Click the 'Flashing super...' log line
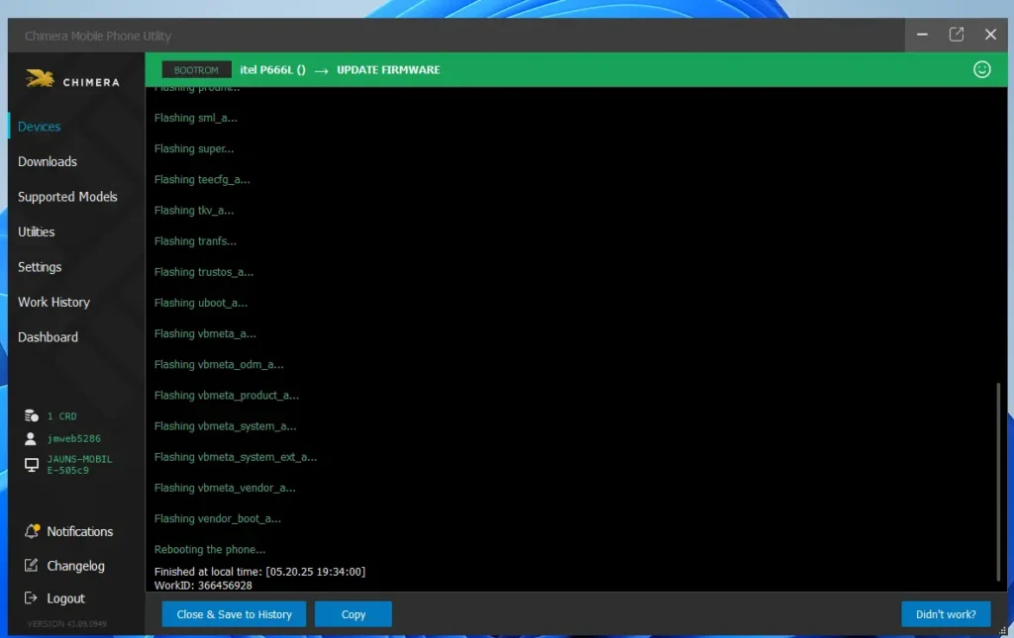 pos(194,149)
